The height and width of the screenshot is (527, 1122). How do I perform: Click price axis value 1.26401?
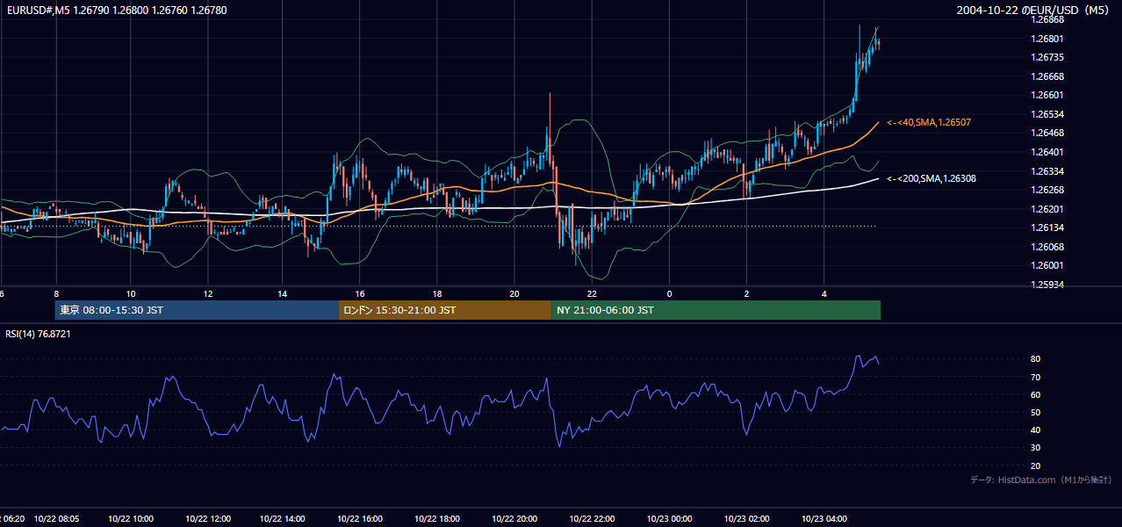point(1046,152)
